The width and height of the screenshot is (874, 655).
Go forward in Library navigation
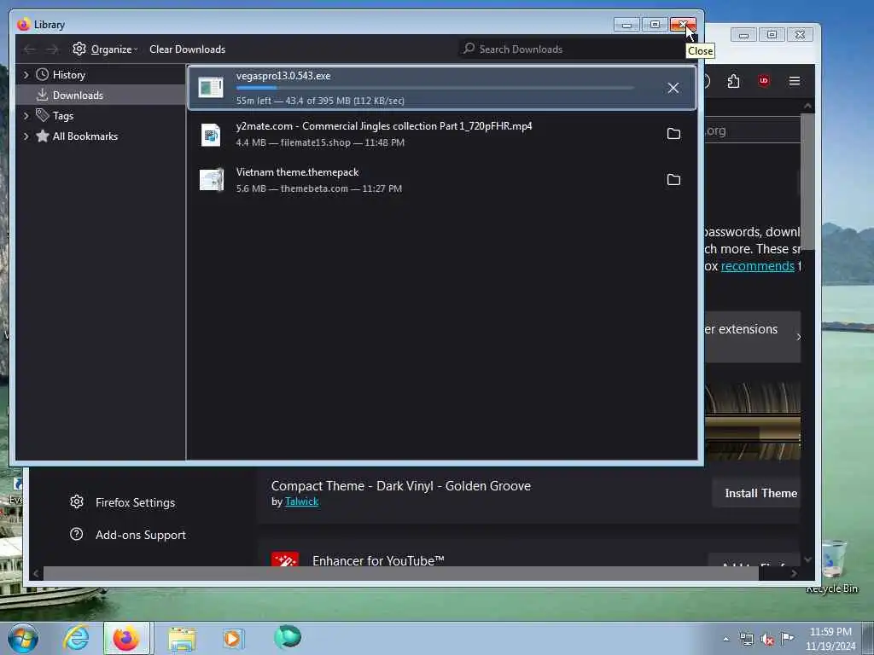(52, 49)
